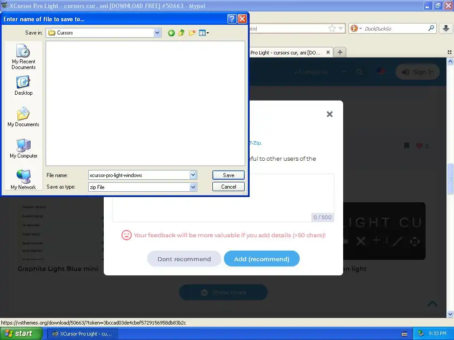Open the browser Downloads arrow button
The height and width of the screenshot is (340, 454).
(446, 28)
